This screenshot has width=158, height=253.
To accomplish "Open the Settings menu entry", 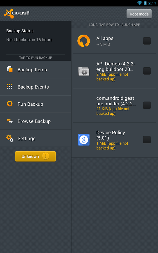I will (35, 138).
